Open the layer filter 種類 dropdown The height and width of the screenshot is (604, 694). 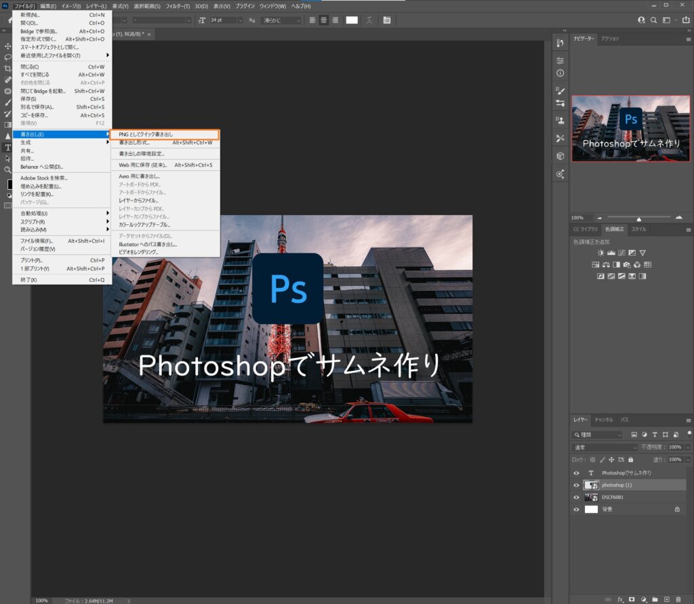(598, 435)
